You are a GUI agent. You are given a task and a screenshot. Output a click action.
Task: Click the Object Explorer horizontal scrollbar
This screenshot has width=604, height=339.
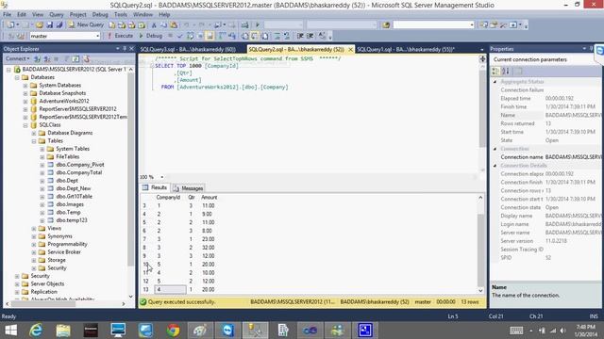[65, 303]
